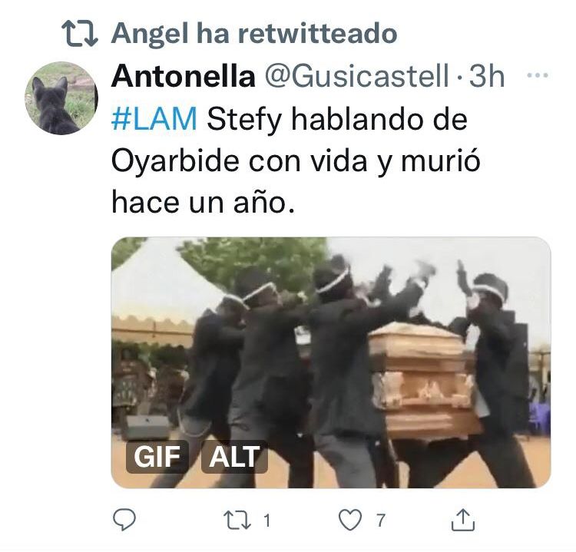Open the reply speech bubble icon

pyautogui.click(x=124, y=520)
